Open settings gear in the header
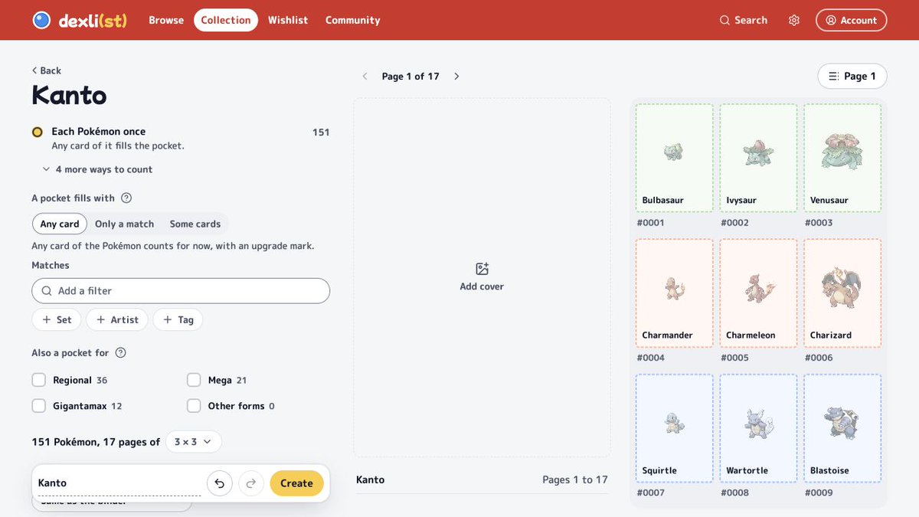Image resolution: width=919 pixels, height=517 pixels. [794, 20]
